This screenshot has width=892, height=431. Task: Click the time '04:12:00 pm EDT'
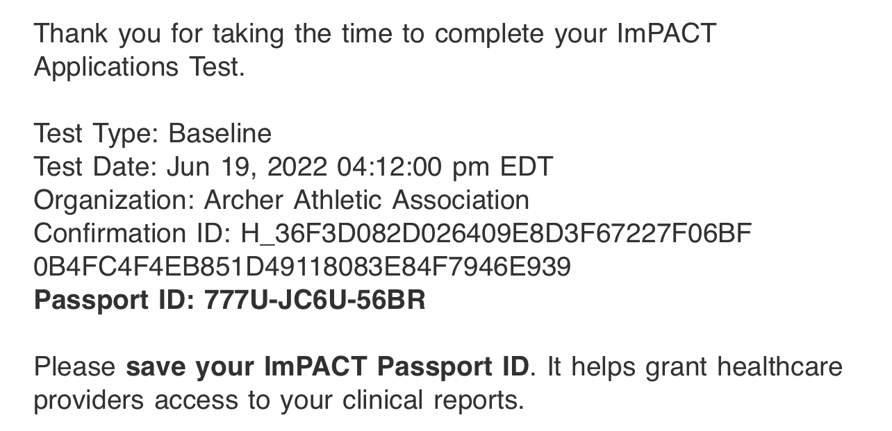point(445,167)
